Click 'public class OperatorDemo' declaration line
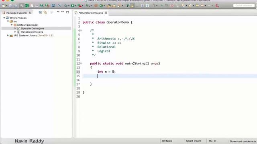 coord(107,22)
